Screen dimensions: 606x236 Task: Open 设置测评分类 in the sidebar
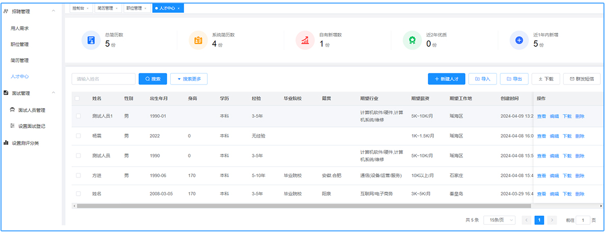pos(25,143)
